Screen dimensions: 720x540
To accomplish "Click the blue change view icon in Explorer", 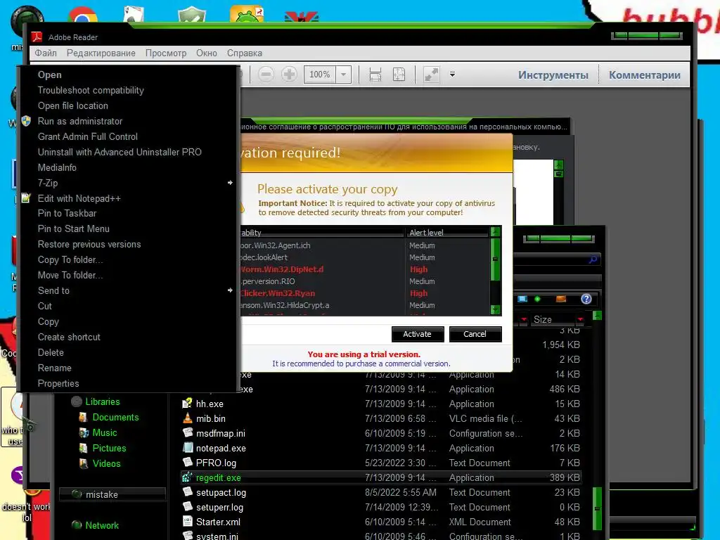I will pyautogui.click(x=522, y=299).
